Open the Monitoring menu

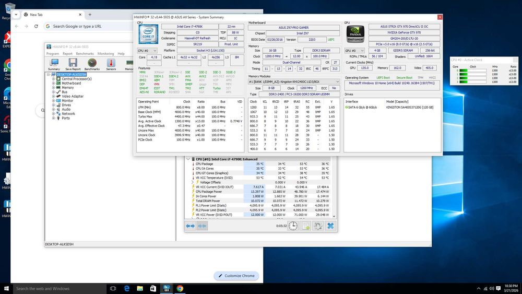(x=105, y=54)
